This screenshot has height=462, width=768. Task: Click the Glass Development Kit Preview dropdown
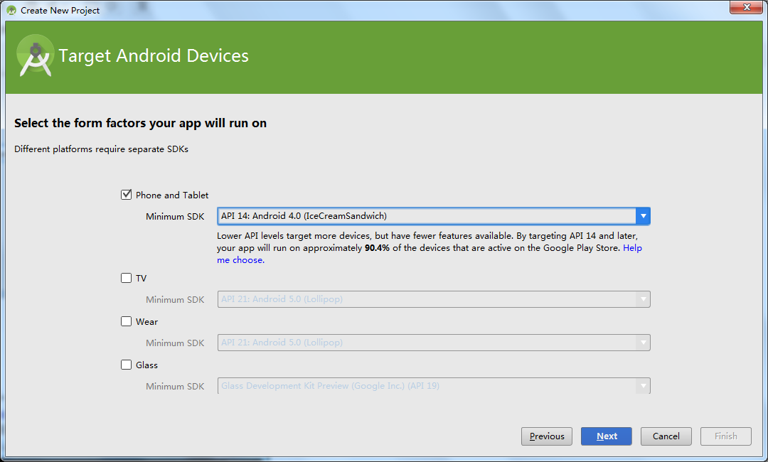pos(433,386)
